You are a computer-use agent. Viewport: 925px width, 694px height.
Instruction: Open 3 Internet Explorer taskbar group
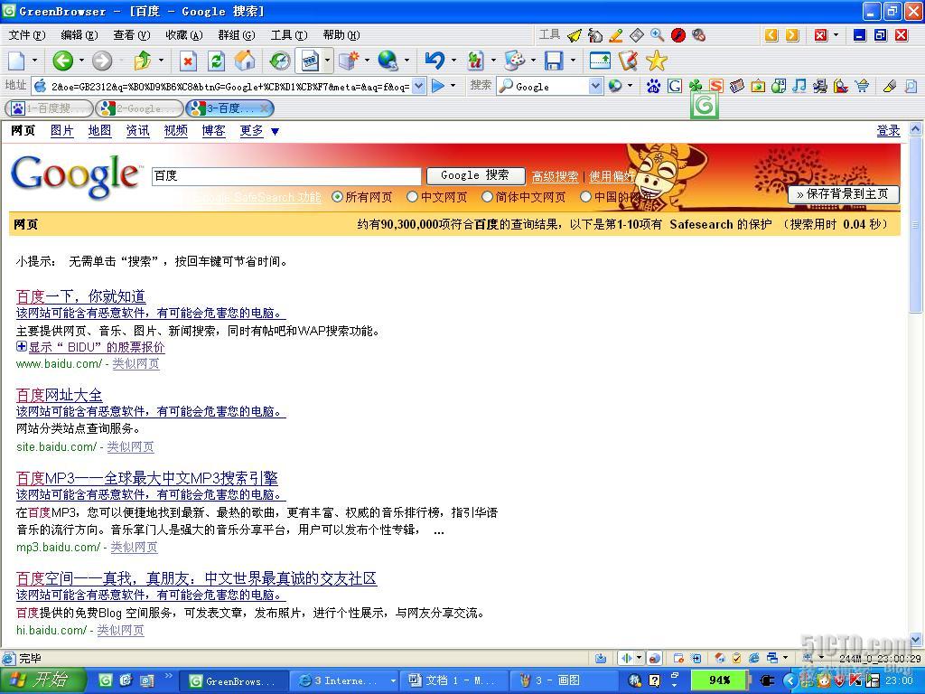click(x=344, y=680)
